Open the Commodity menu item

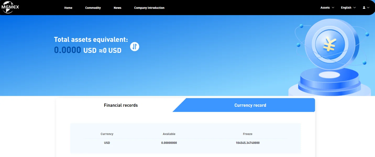(x=93, y=8)
